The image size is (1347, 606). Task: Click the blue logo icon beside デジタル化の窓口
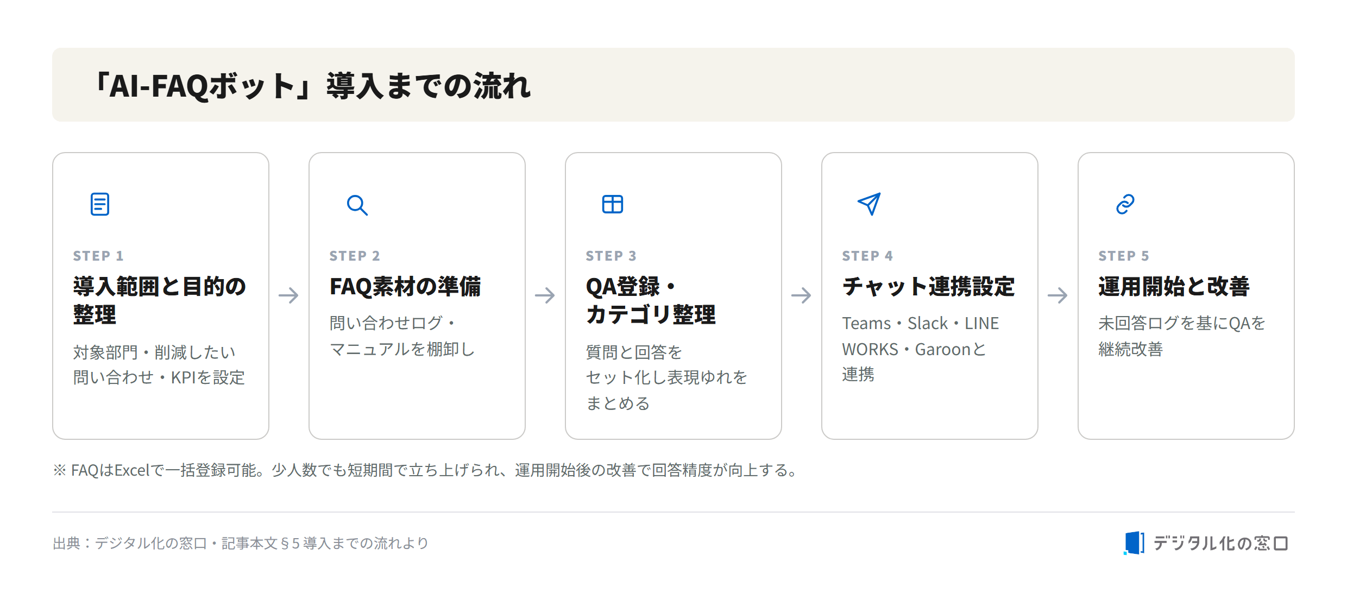pyautogui.click(x=1134, y=543)
